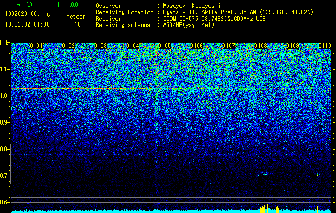
Task: Select the A504HB(yagi 4el) antenna text
Action: (189, 25)
